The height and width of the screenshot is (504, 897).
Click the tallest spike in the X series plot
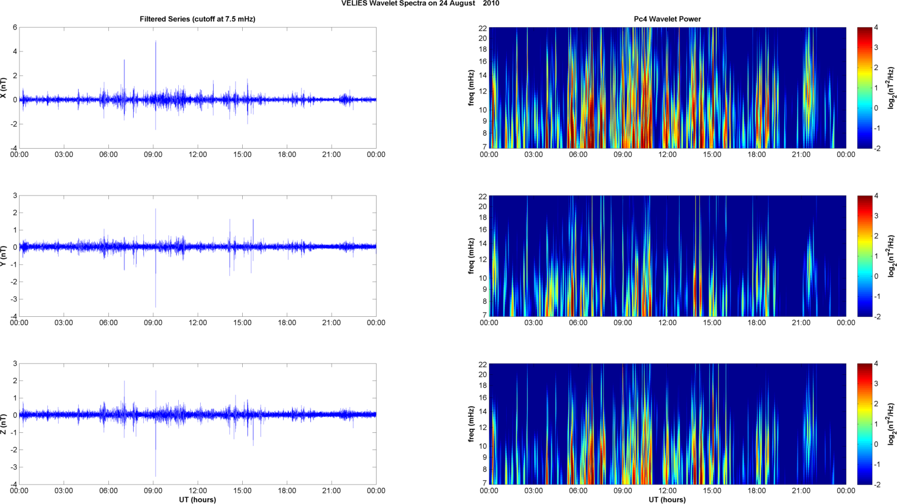click(x=156, y=43)
